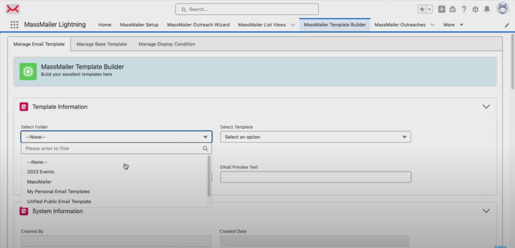The image size is (515, 248).
Task: Click the Global Actions plus icon
Action: coord(442,9)
